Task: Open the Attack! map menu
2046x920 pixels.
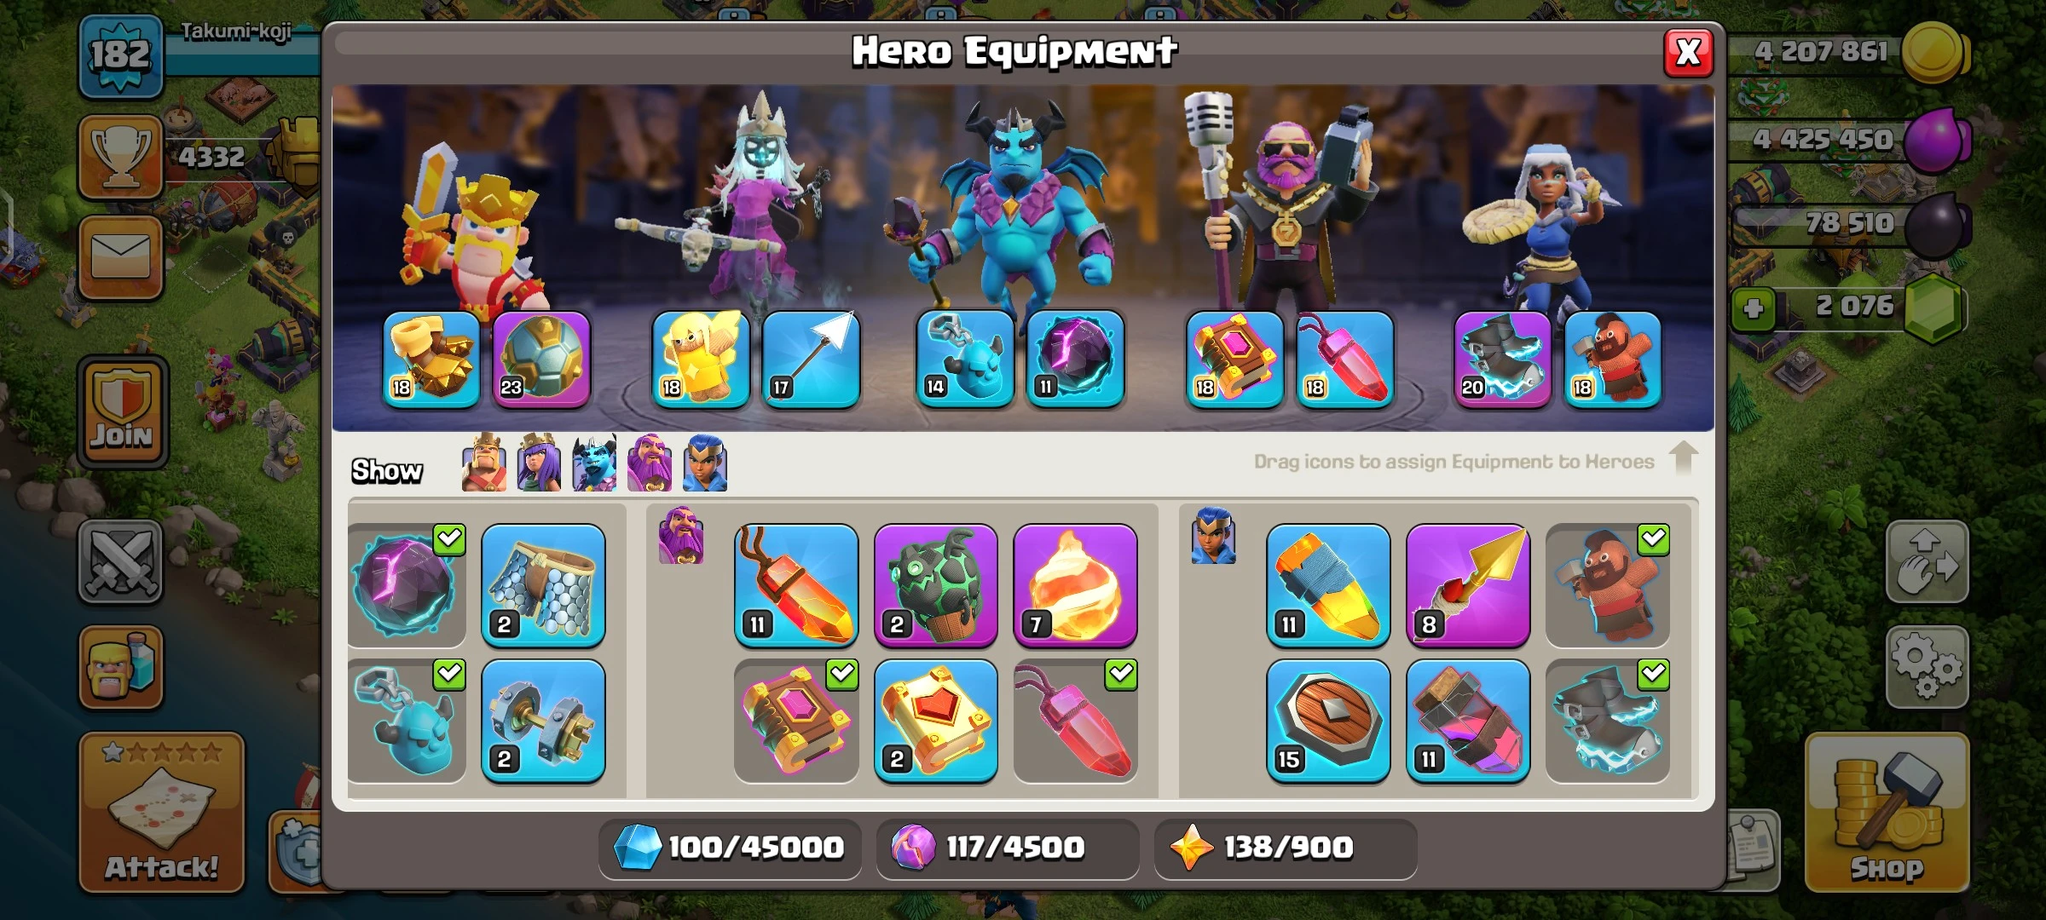Action: point(162,812)
